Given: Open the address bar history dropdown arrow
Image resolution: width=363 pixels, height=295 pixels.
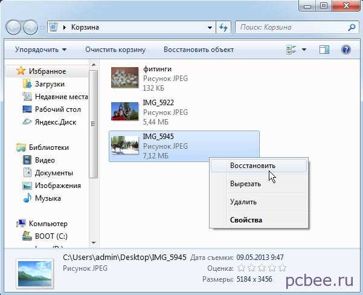Looking at the screenshot, I should click(210, 27).
